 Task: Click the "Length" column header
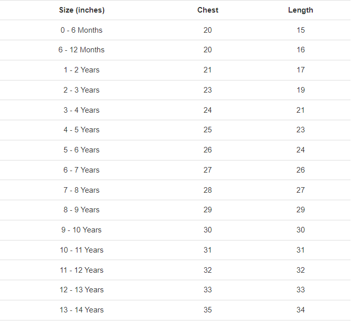300,10
